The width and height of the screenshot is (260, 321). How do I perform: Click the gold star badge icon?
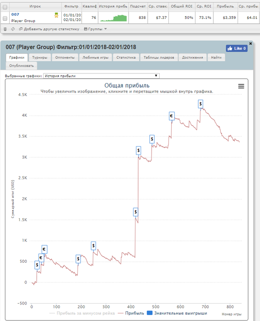56,15
